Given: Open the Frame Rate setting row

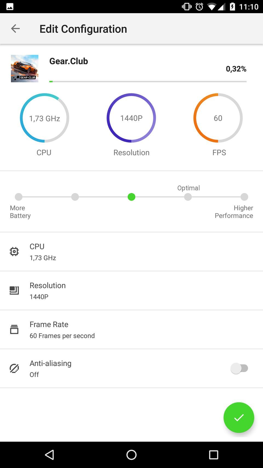Looking at the screenshot, I should (131, 330).
